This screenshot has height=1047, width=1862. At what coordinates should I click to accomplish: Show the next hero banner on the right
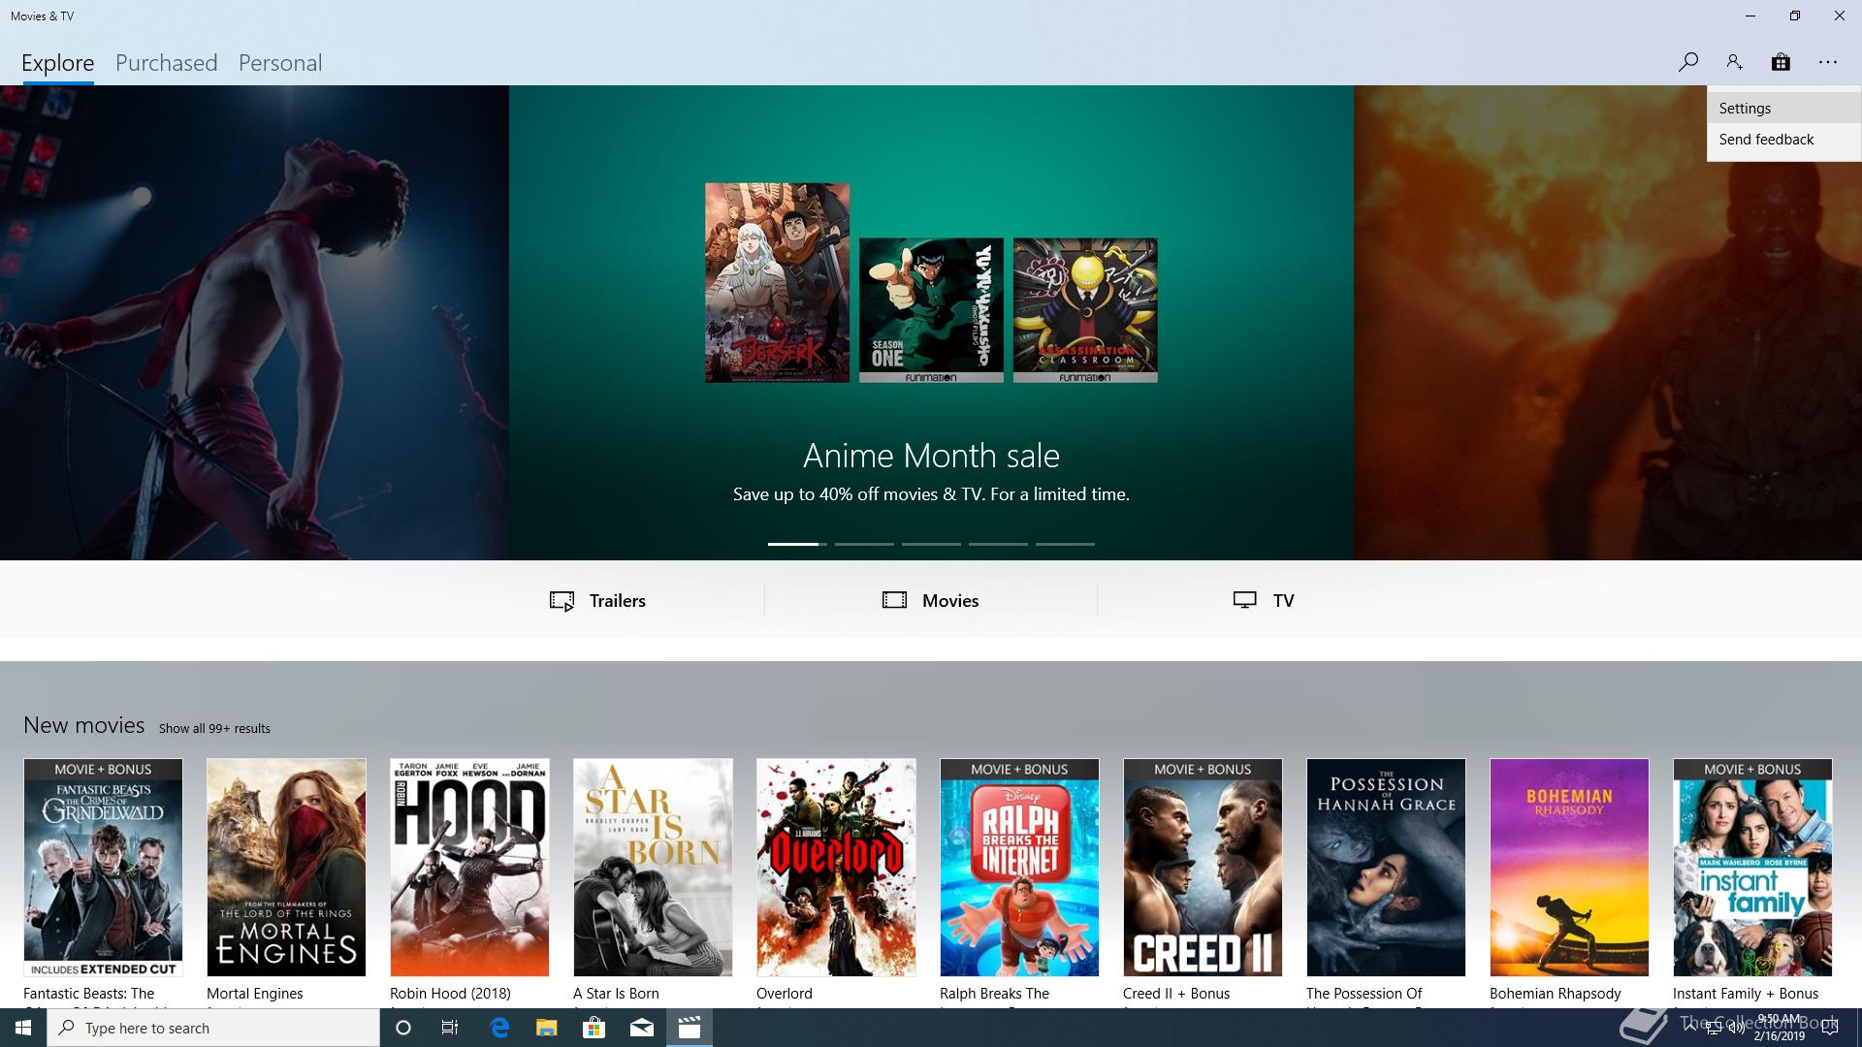pos(1608,323)
